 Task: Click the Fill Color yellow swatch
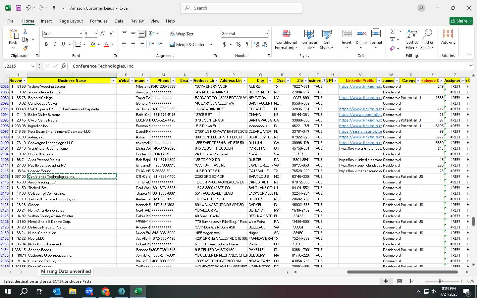[x=93, y=44]
